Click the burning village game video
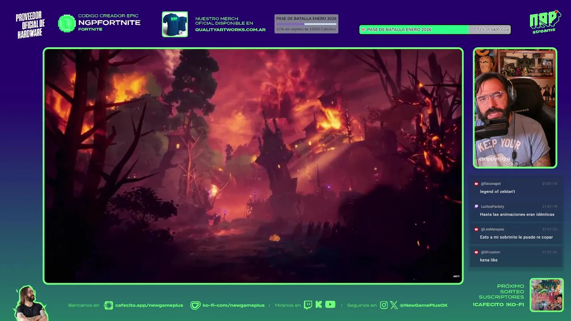The width and height of the screenshot is (571, 321). point(253,166)
